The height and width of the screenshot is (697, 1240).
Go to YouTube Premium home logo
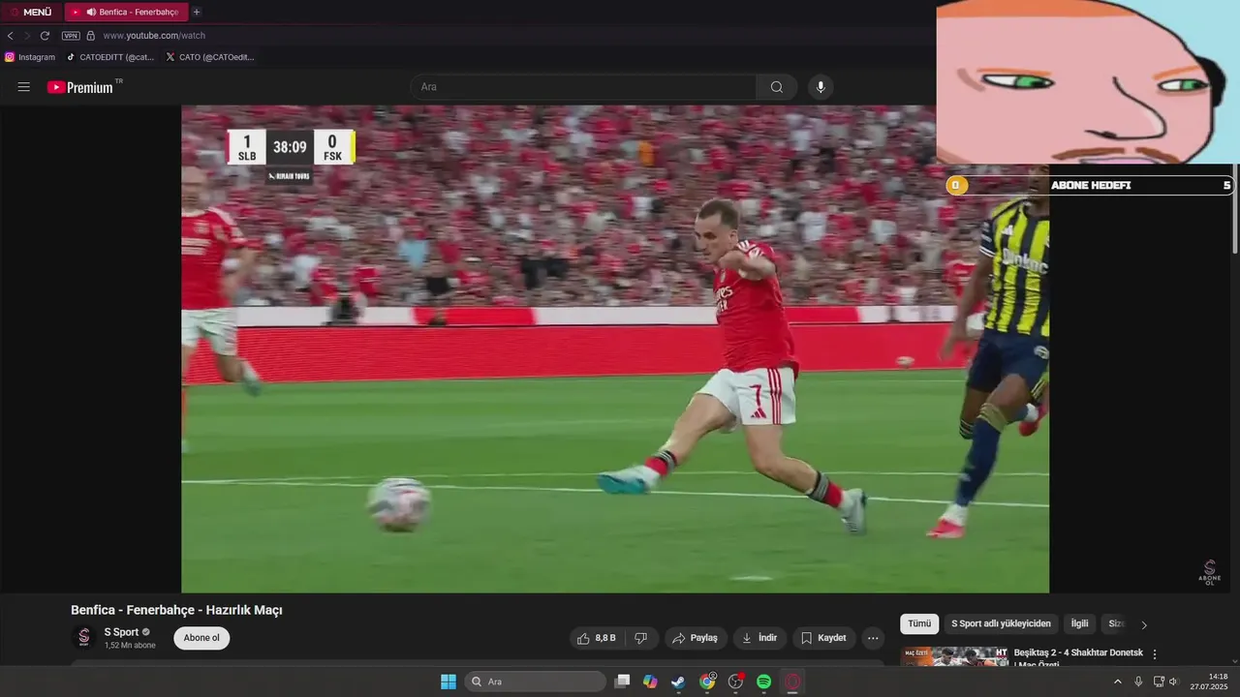[81, 87]
